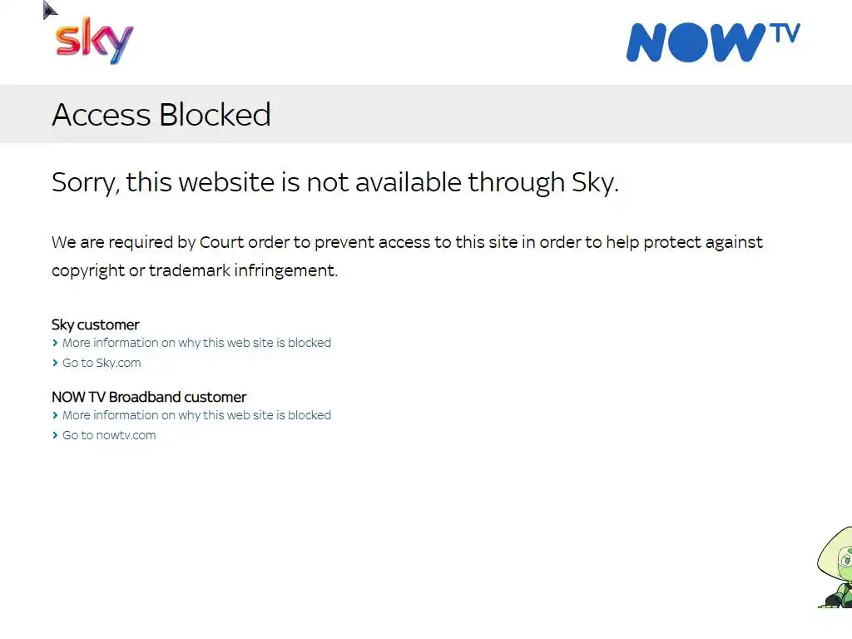Click the Sky customer heading
The image size is (852, 639).
click(96, 324)
